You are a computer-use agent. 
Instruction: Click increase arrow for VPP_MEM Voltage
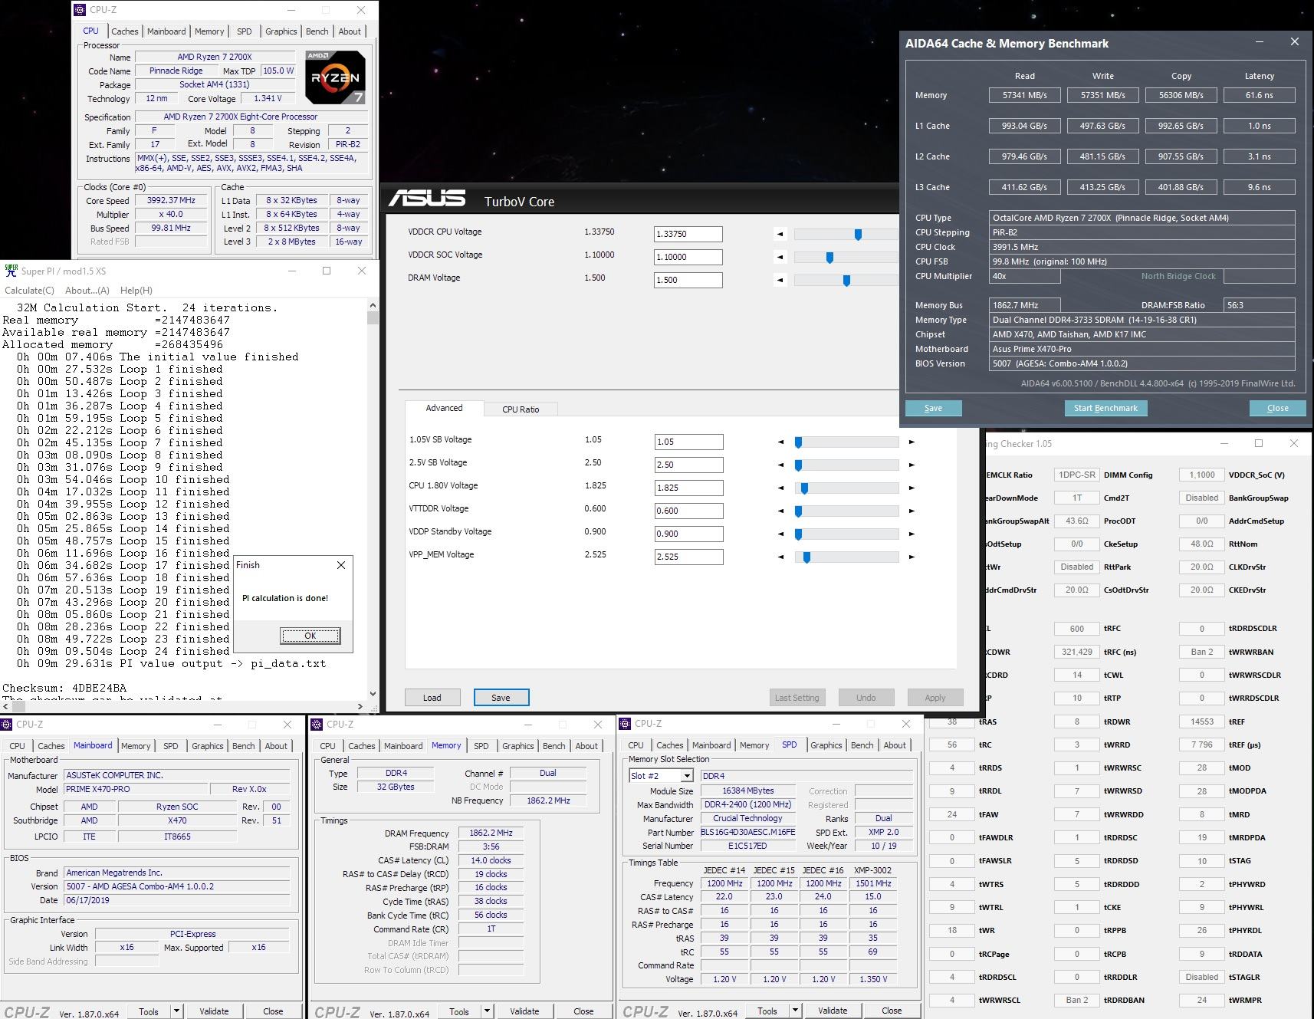click(912, 557)
